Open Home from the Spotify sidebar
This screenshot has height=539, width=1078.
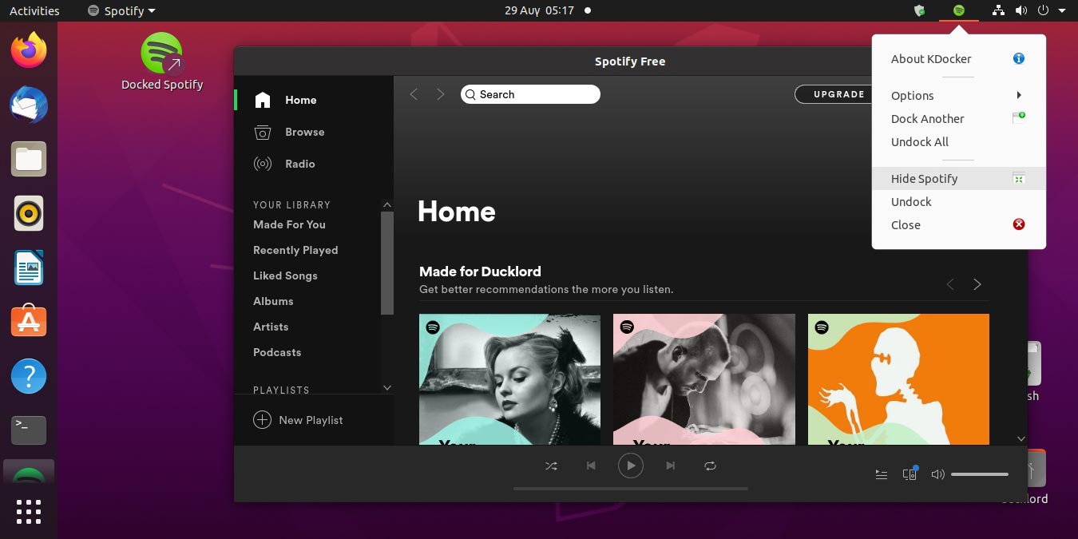pyautogui.click(x=300, y=100)
